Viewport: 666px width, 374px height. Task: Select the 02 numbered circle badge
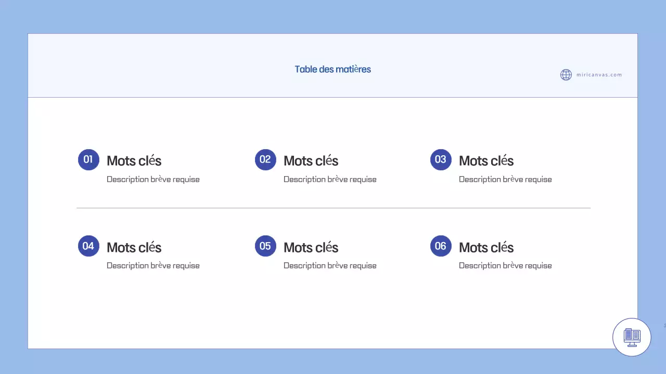(x=265, y=159)
